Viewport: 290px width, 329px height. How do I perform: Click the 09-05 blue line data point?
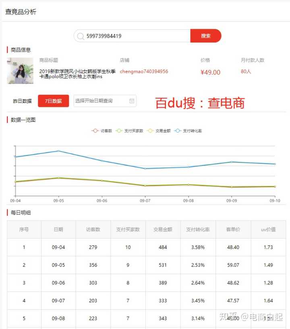pos(59,151)
